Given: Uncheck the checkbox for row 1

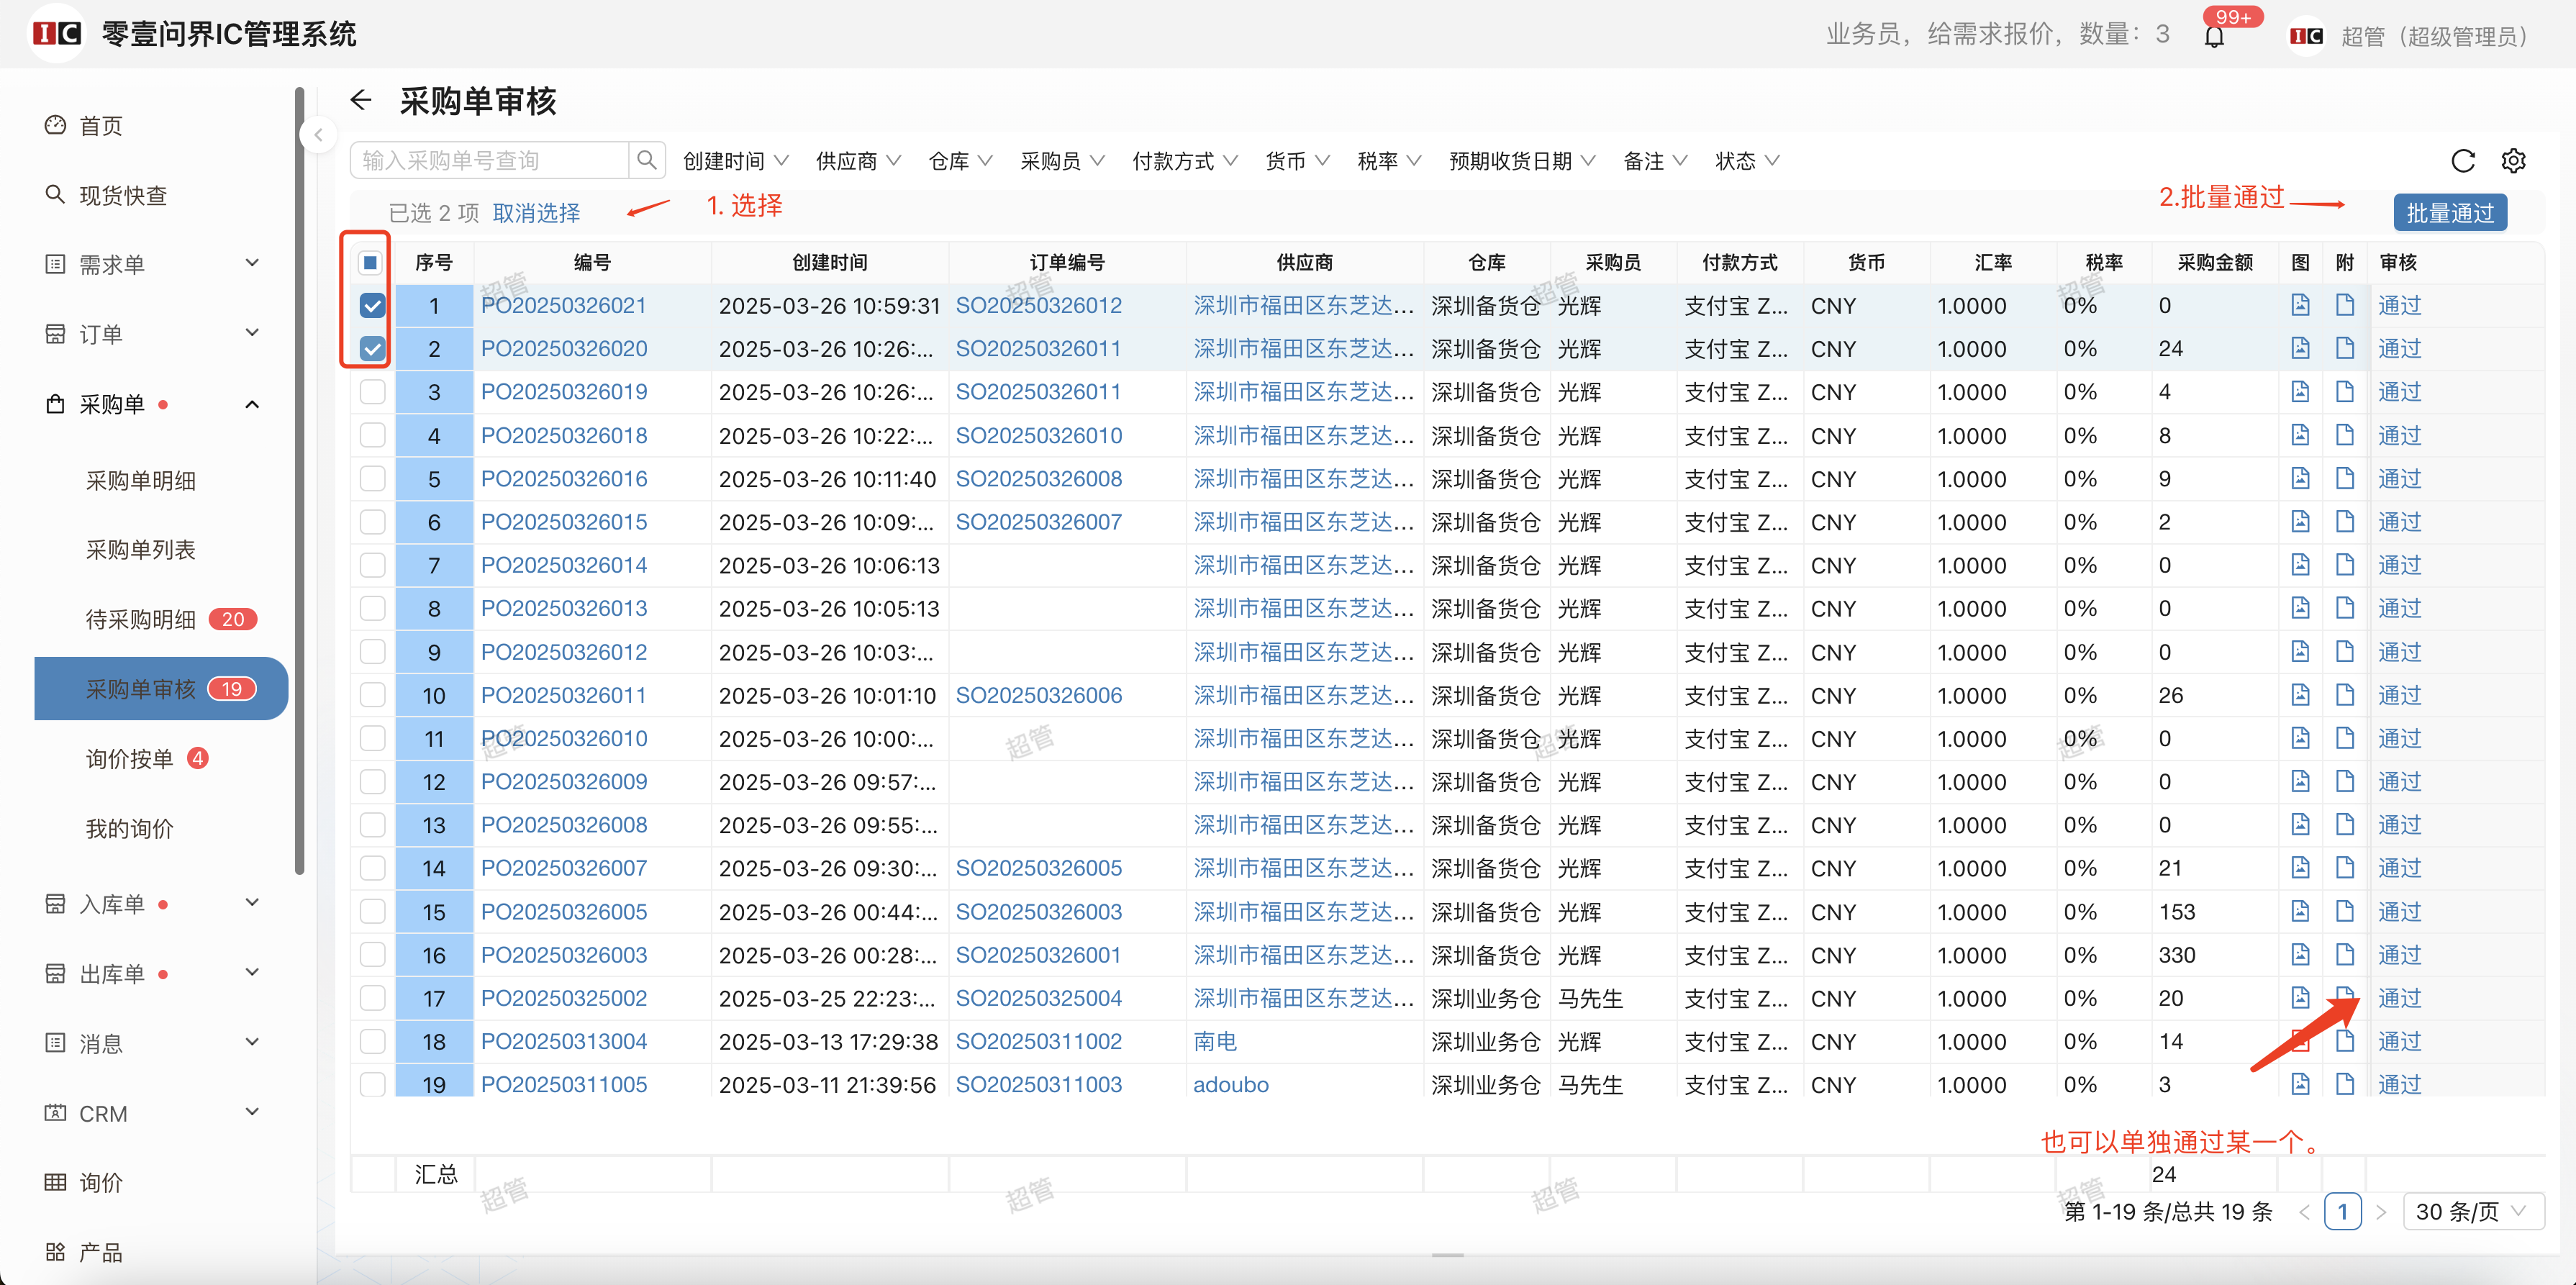Looking at the screenshot, I should click(x=372, y=306).
